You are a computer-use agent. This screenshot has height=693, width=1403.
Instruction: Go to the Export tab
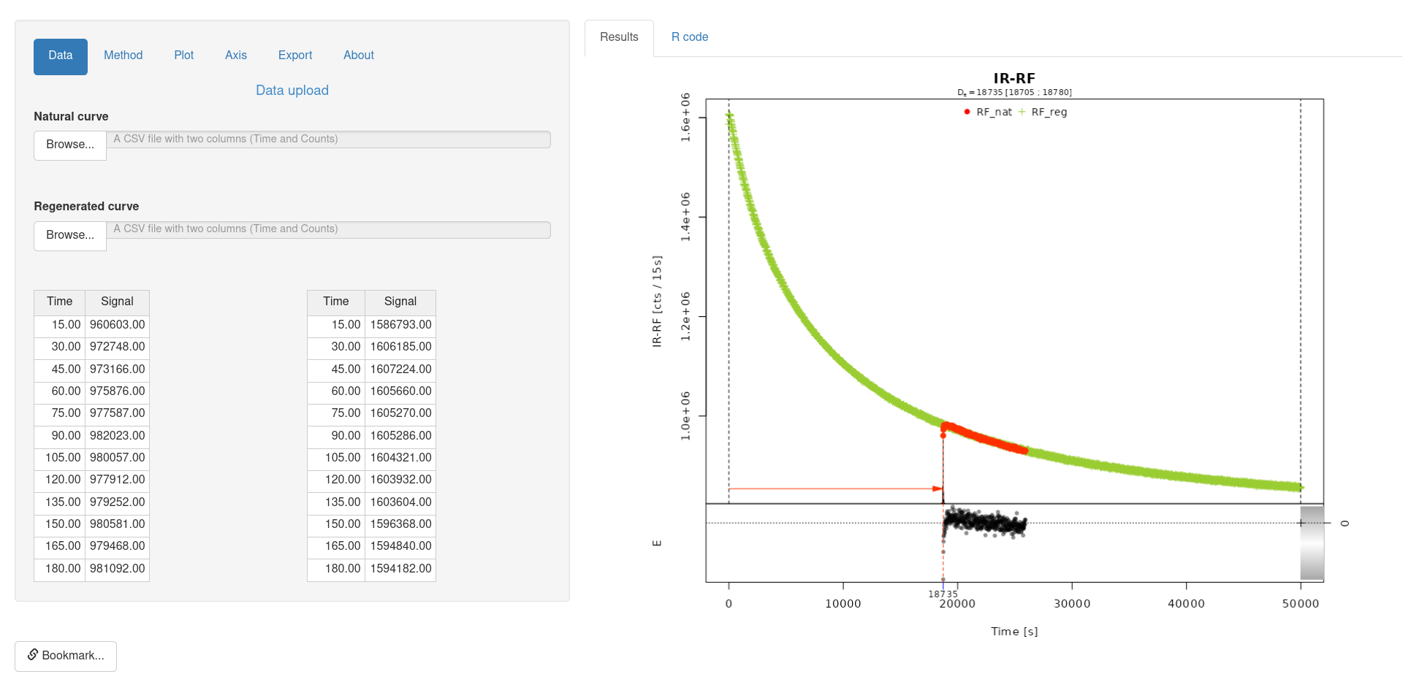[x=294, y=55]
